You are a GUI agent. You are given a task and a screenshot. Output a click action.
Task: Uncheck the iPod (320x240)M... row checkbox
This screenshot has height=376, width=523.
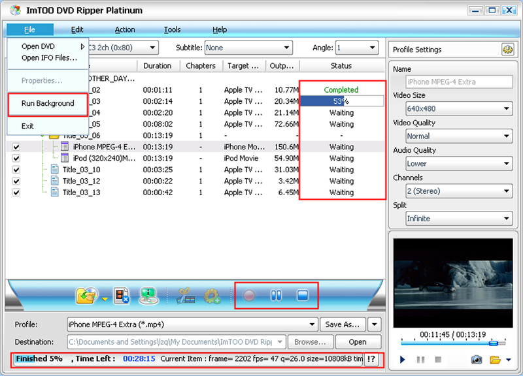(16, 158)
